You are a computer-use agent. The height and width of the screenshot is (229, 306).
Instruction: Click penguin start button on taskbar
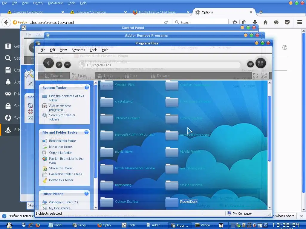pyautogui.click(x=9, y=225)
